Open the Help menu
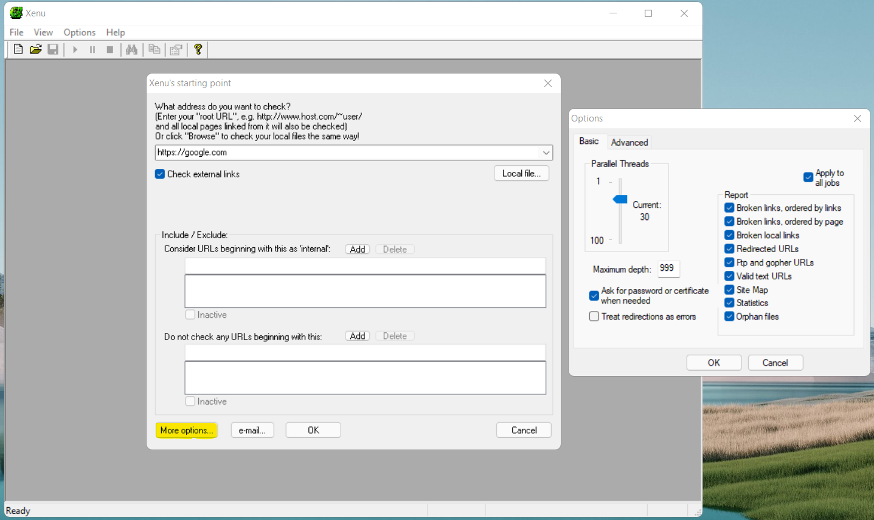Image resolution: width=874 pixels, height=520 pixels. [x=116, y=32]
